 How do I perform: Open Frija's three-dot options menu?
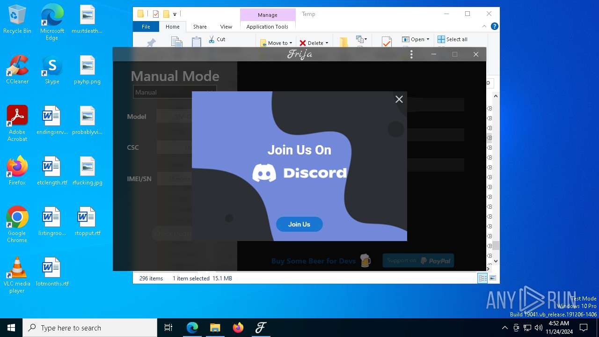click(x=411, y=54)
